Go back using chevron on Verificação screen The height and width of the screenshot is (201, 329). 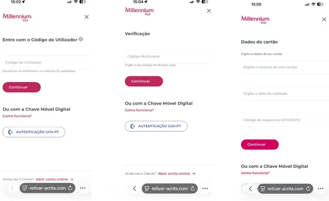(135, 189)
